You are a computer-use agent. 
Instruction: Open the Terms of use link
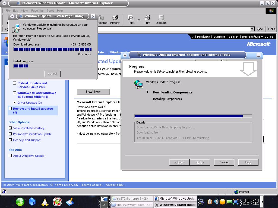click(92, 185)
